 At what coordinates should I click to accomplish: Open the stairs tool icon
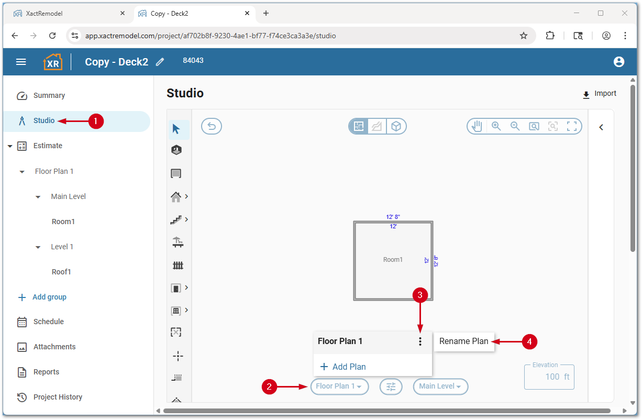[176, 220]
